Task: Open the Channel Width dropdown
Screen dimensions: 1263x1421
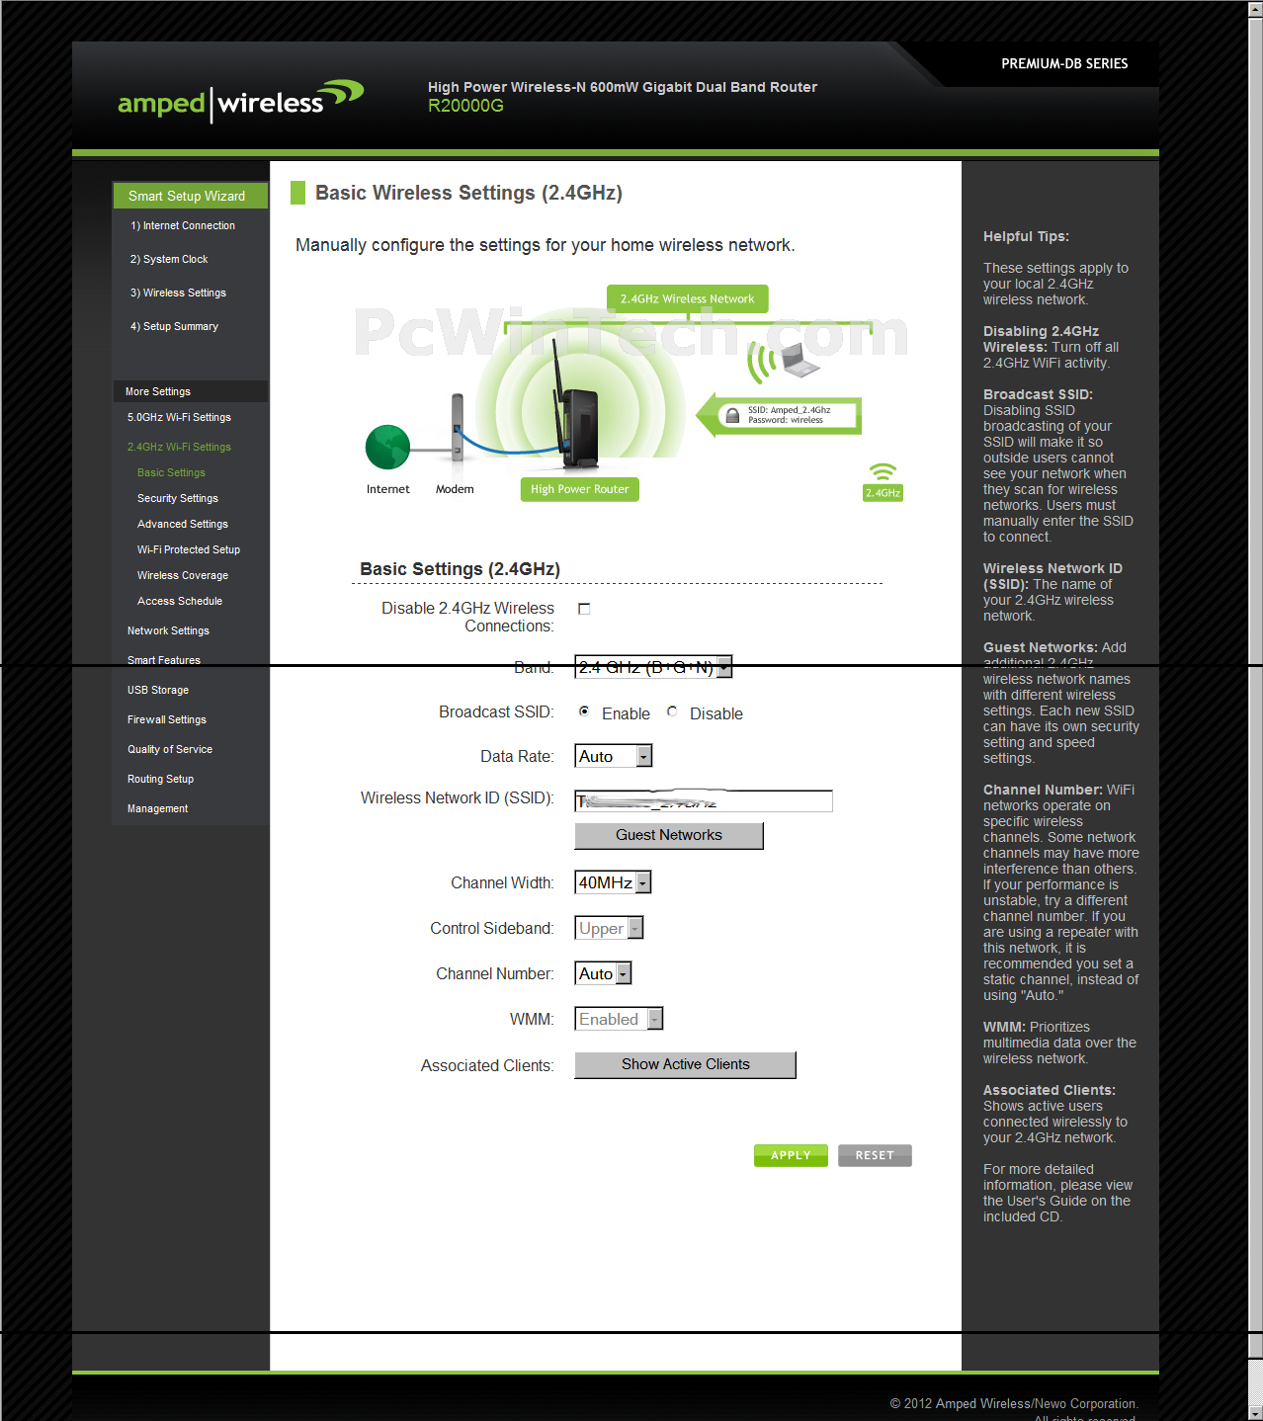Action: [x=613, y=882]
